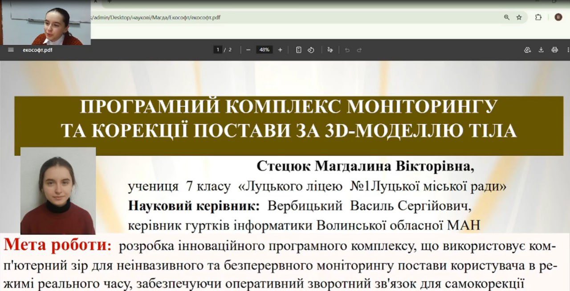Click the undo annotation button
The width and height of the screenshot is (570, 291).
pos(347,50)
